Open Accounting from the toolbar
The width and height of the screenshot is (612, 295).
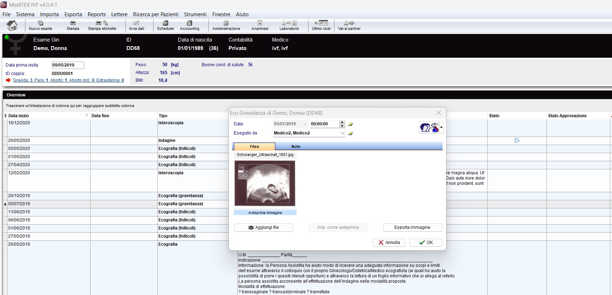pyautogui.click(x=189, y=25)
